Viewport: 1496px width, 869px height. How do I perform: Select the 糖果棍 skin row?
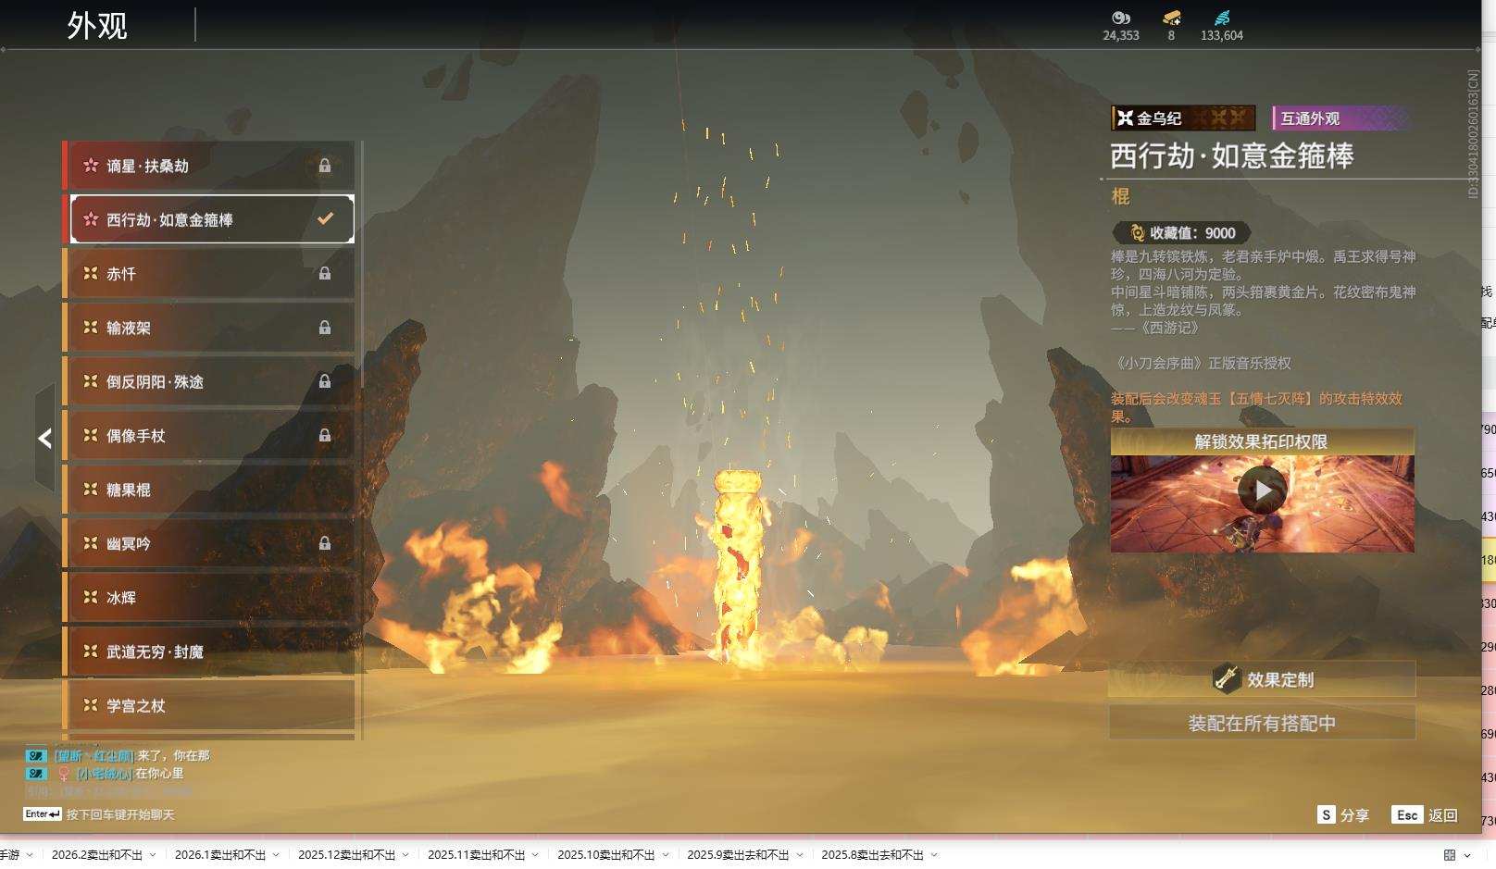[209, 490]
